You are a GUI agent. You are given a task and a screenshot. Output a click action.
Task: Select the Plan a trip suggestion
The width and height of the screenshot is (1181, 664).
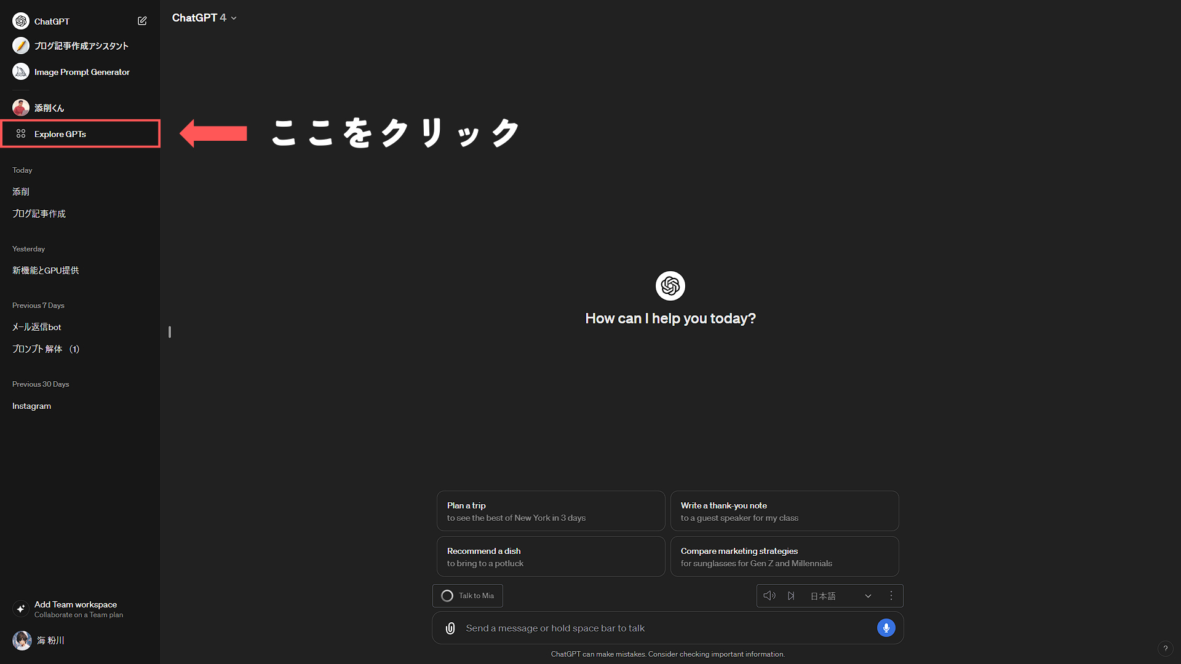551,511
